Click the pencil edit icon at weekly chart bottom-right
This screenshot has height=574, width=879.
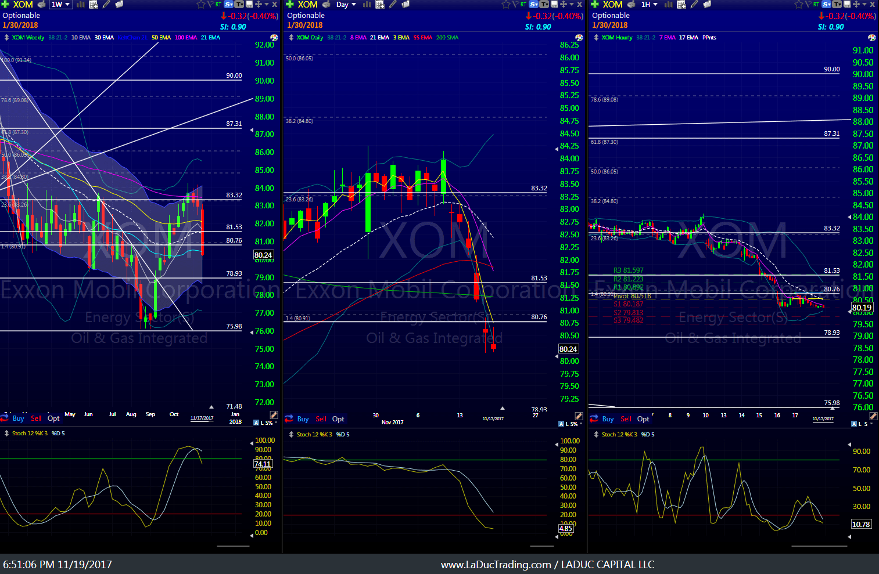[274, 415]
